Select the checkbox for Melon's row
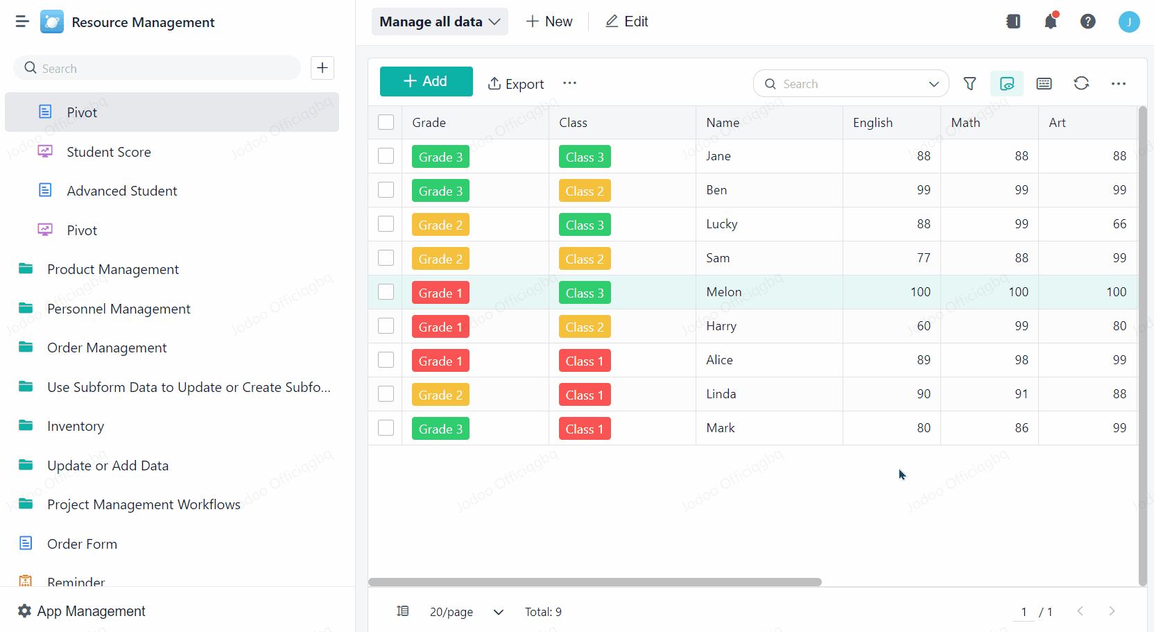Image resolution: width=1154 pixels, height=632 pixels. (x=386, y=292)
